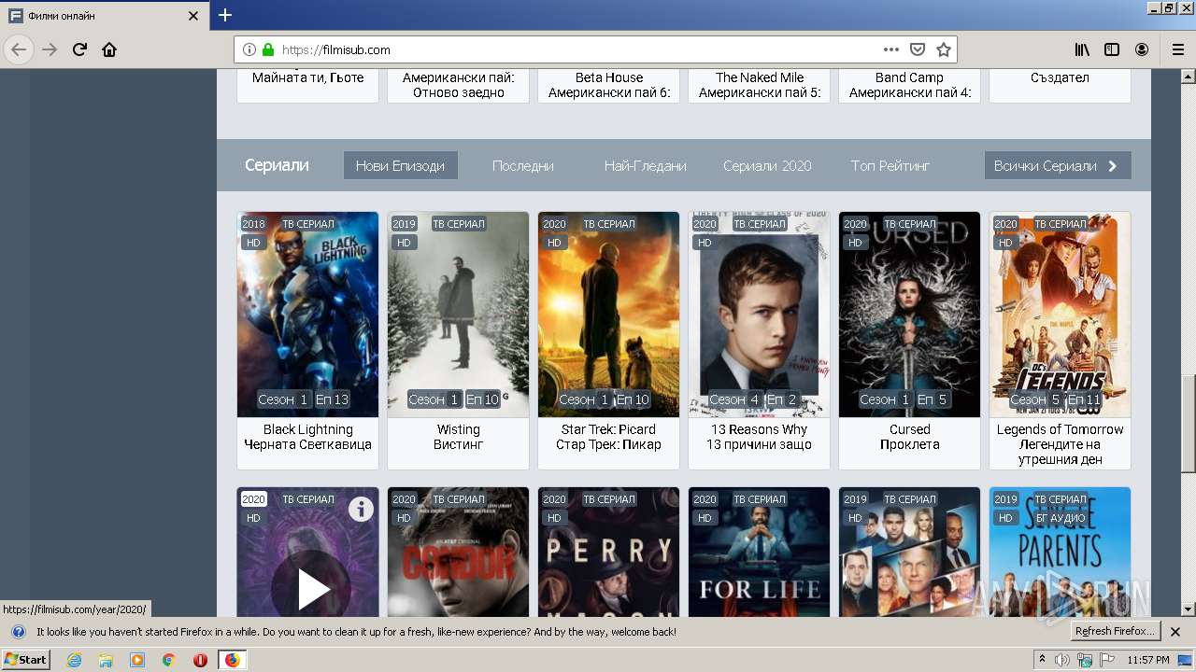Click Beta House Американски пай 6 title

pos(608,85)
